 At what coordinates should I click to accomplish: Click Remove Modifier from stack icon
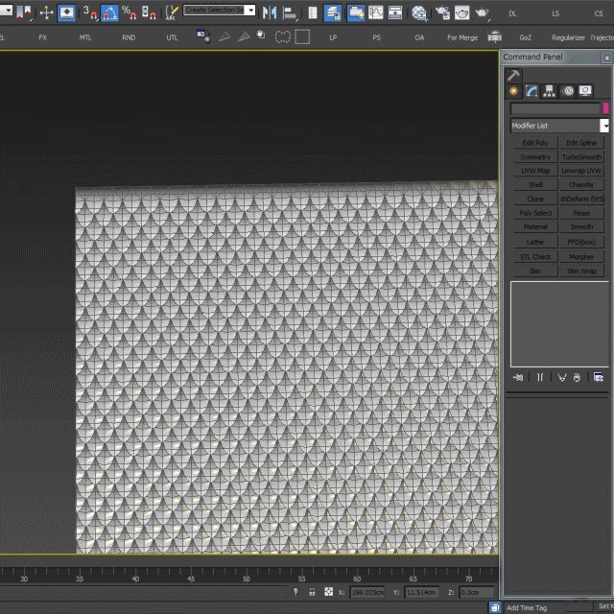(x=577, y=377)
